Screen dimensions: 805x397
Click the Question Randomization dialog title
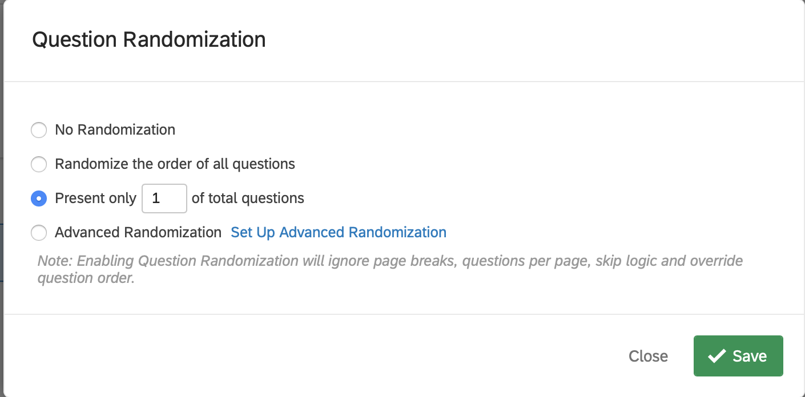pyautogui.click(x=148, y=40)
